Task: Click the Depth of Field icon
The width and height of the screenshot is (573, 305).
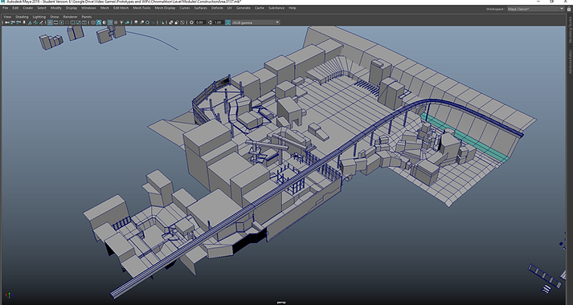Action: coord(153,22)
